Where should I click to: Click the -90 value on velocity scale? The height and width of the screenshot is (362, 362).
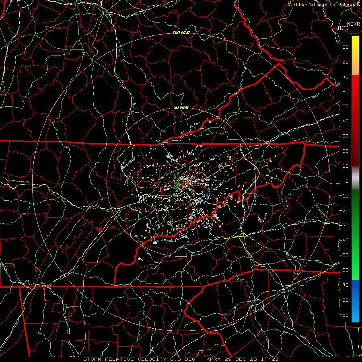(344, 315)
